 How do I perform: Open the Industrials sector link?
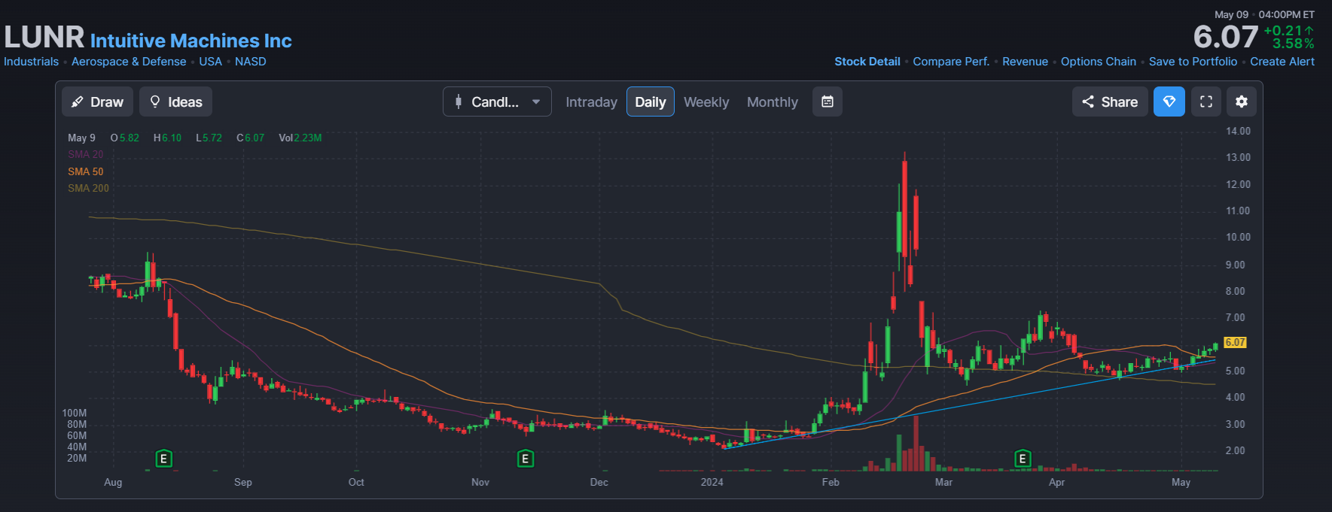(x=31, y=62)
